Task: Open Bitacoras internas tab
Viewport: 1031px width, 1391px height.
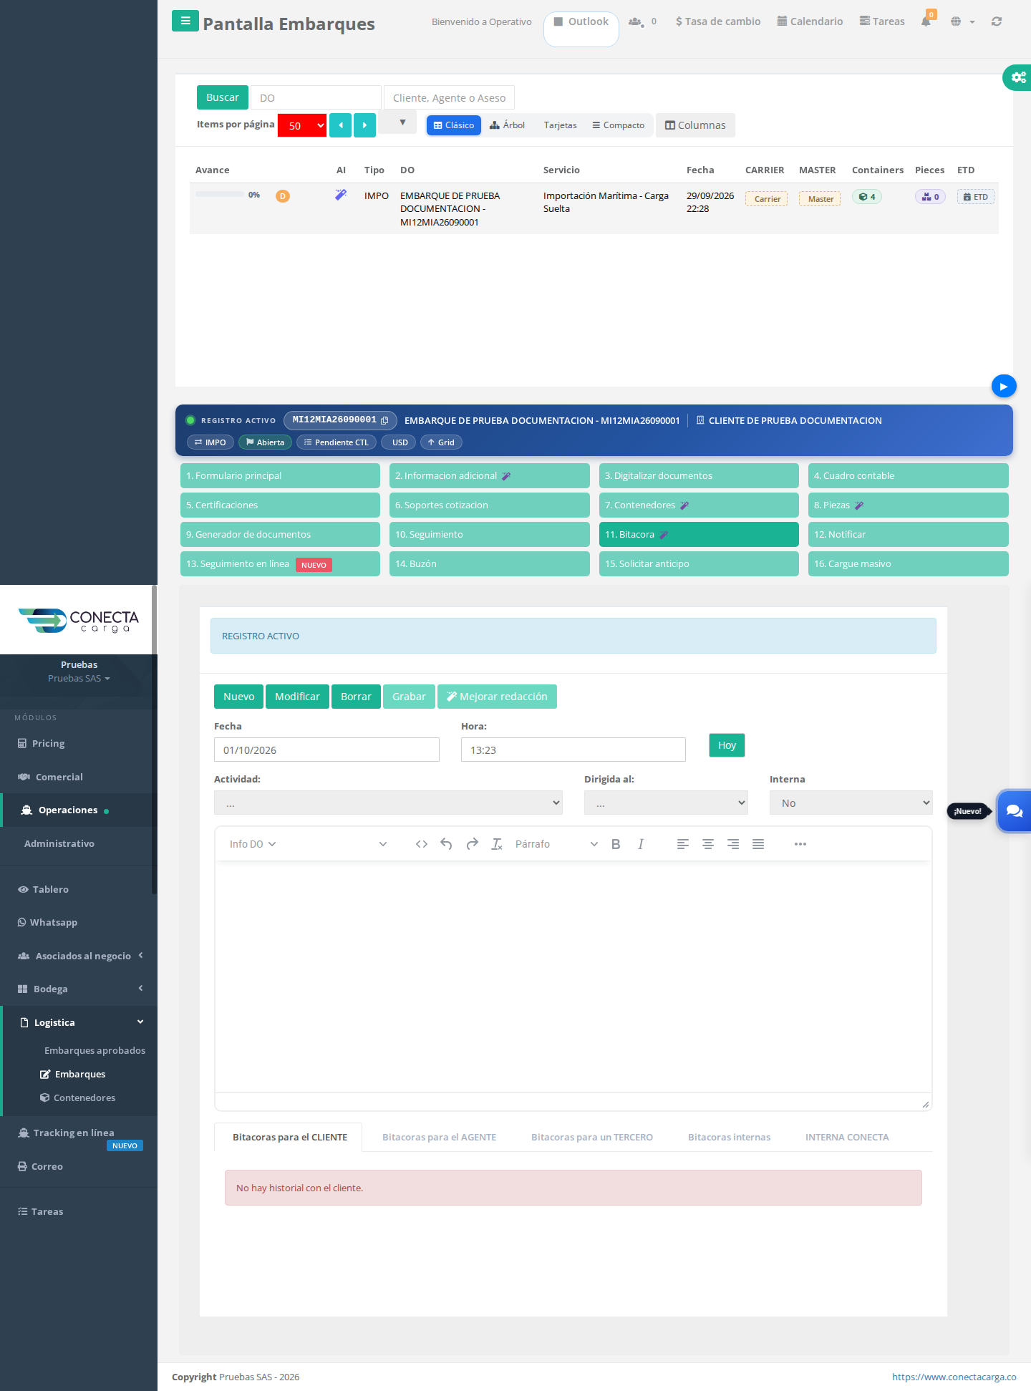Action: point(729,1137)
